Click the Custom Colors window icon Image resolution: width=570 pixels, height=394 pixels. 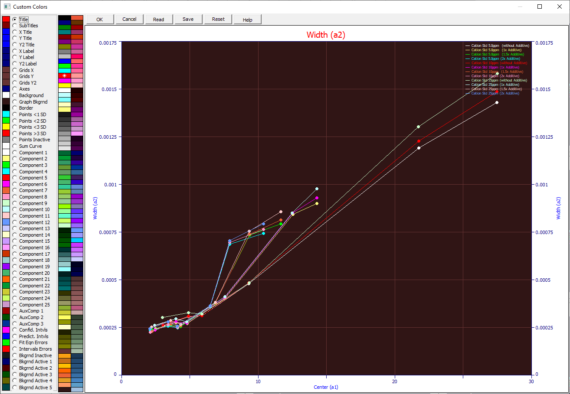click(7, 7)
